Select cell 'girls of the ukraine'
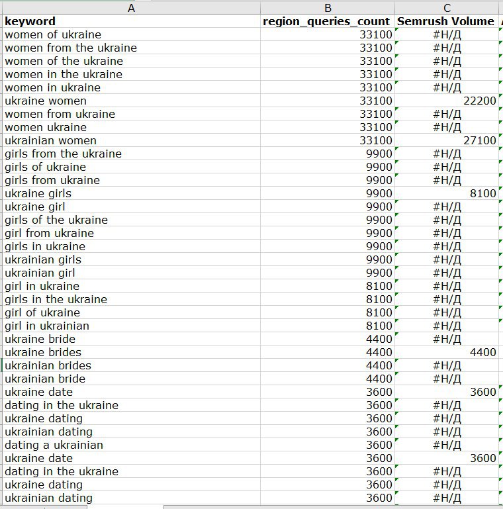This screenshot has width=503, height=509. [131, 220]
